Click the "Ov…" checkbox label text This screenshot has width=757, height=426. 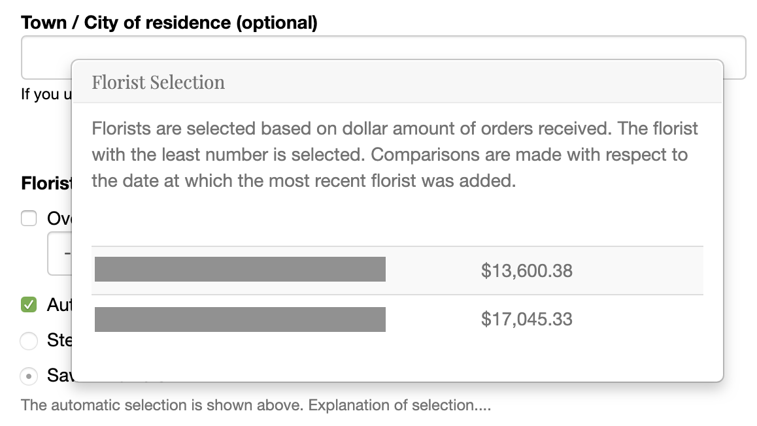[59, 218]
